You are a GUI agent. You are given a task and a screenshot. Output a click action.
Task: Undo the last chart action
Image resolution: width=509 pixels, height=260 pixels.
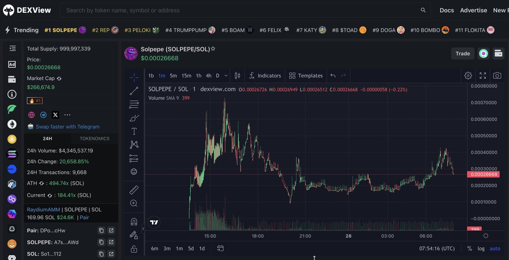click(x=333, y=75)
